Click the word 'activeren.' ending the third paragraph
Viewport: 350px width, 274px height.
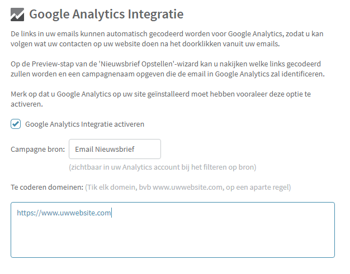point(27,104)
